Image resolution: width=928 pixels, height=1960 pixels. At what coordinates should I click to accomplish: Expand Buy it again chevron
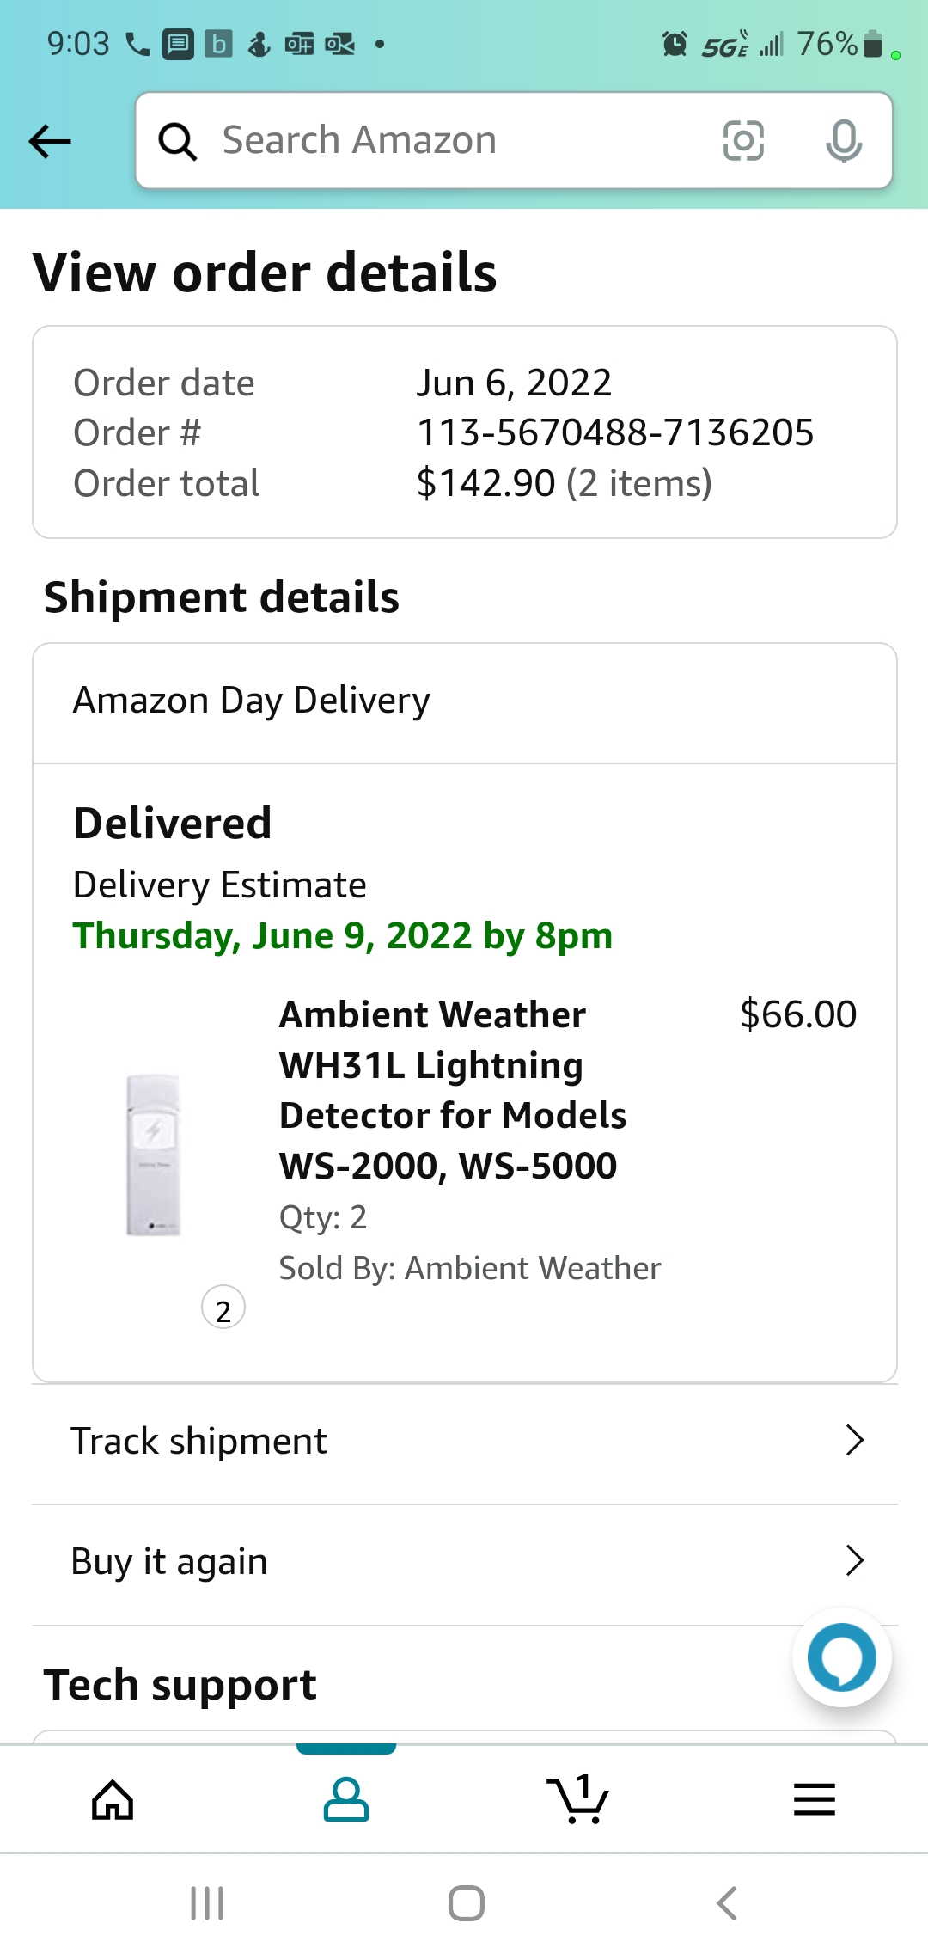(x=854, y=1560)
